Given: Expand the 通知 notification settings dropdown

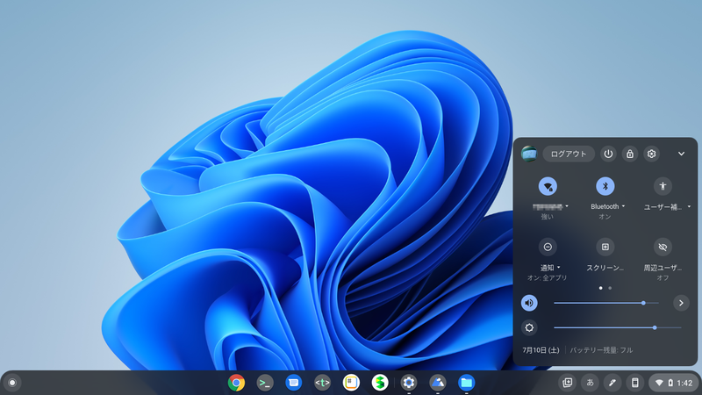Looking at the screenshot, I should pos(550,268).
